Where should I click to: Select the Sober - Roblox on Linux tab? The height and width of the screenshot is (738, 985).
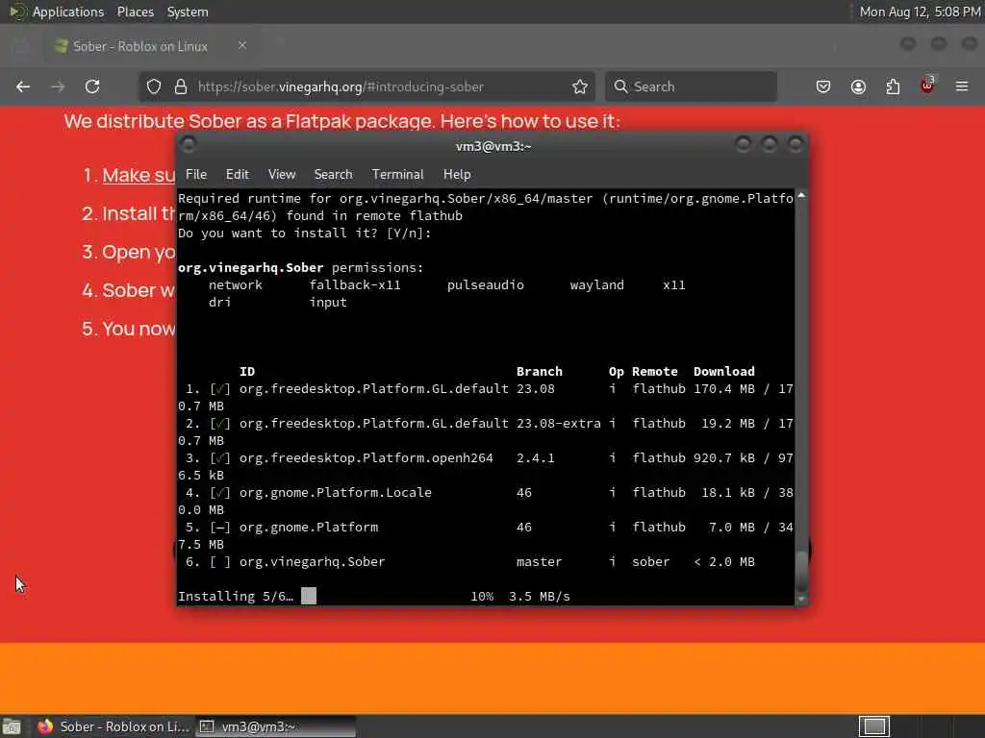coord(151,46)
